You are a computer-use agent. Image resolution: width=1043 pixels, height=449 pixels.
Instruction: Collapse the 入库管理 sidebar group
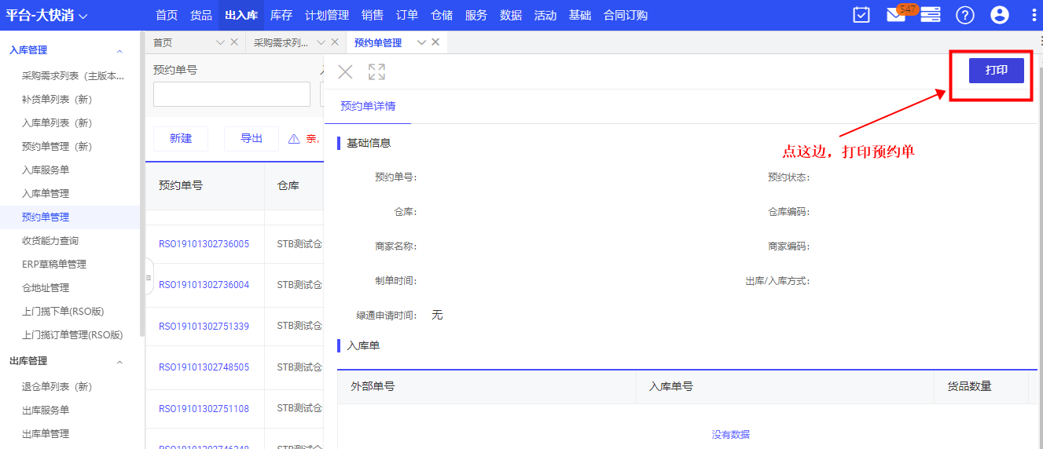[119, 51]
